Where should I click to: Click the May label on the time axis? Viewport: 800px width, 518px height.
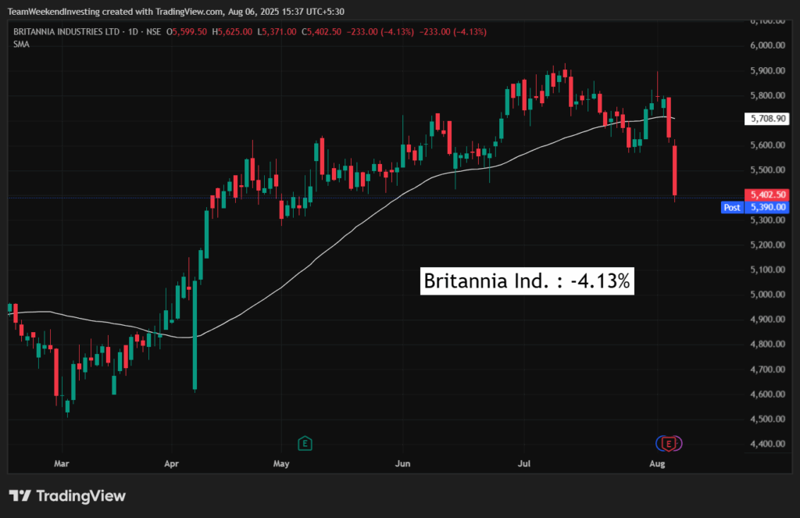[281, 463]
